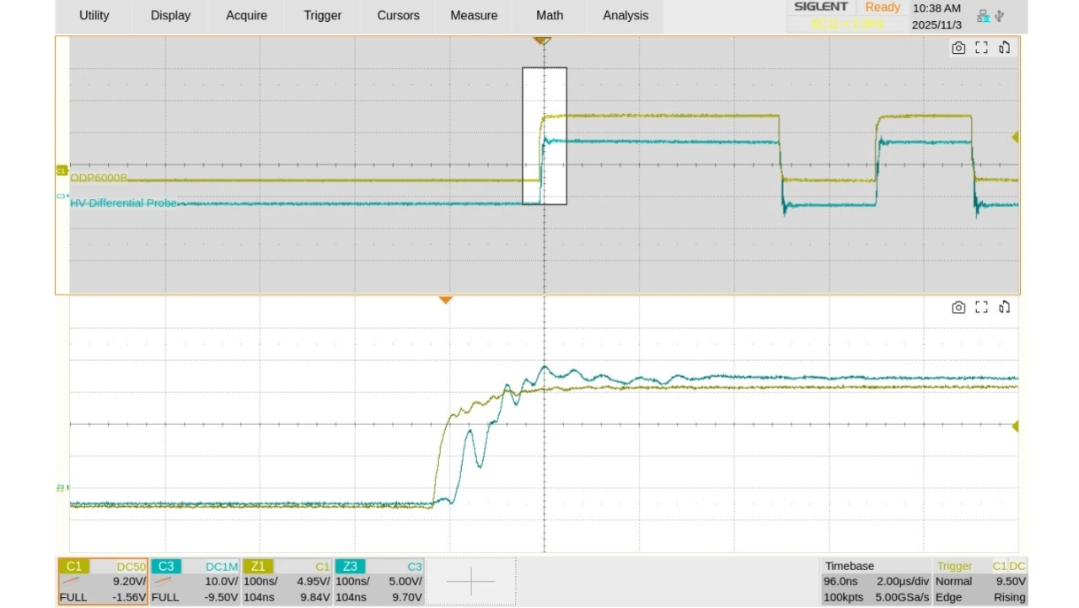Click the trigger level marker on right edge
The width and height of the screenshot is (1079, 608).
pyautogui.click(x=1015, y=137)
